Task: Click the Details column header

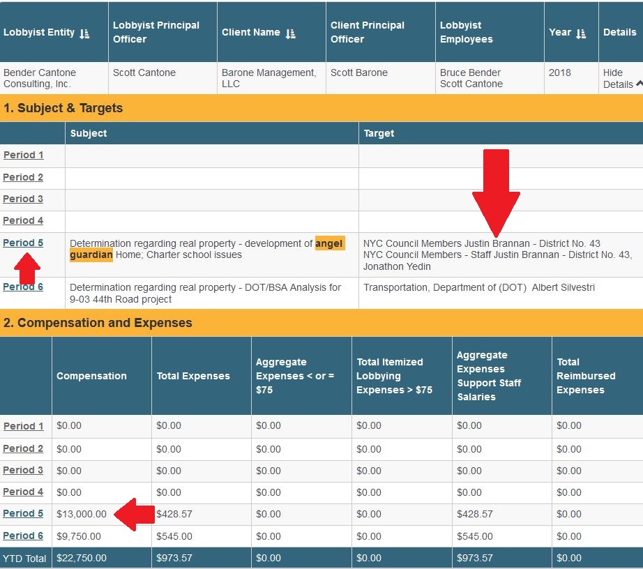Action: click(619, 32)
